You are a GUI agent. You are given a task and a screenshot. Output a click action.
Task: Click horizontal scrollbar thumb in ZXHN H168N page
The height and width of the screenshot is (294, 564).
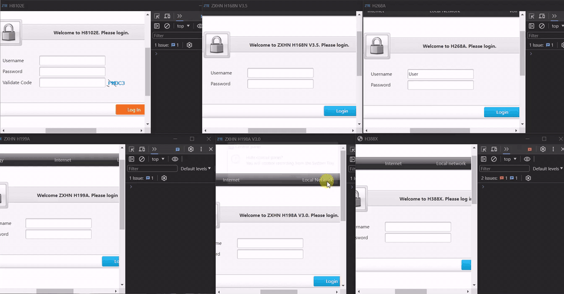pos(277,131)
